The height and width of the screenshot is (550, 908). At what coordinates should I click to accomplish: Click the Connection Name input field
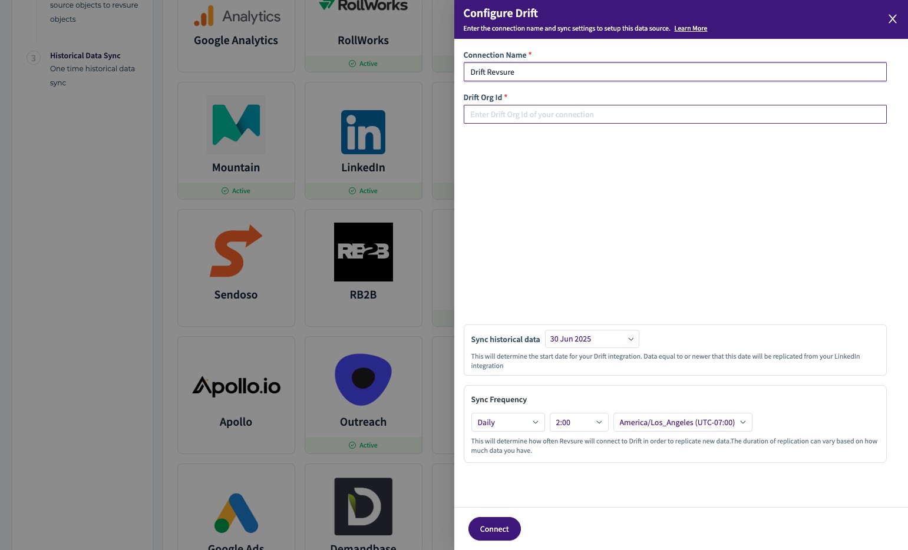tap(675, 72)
